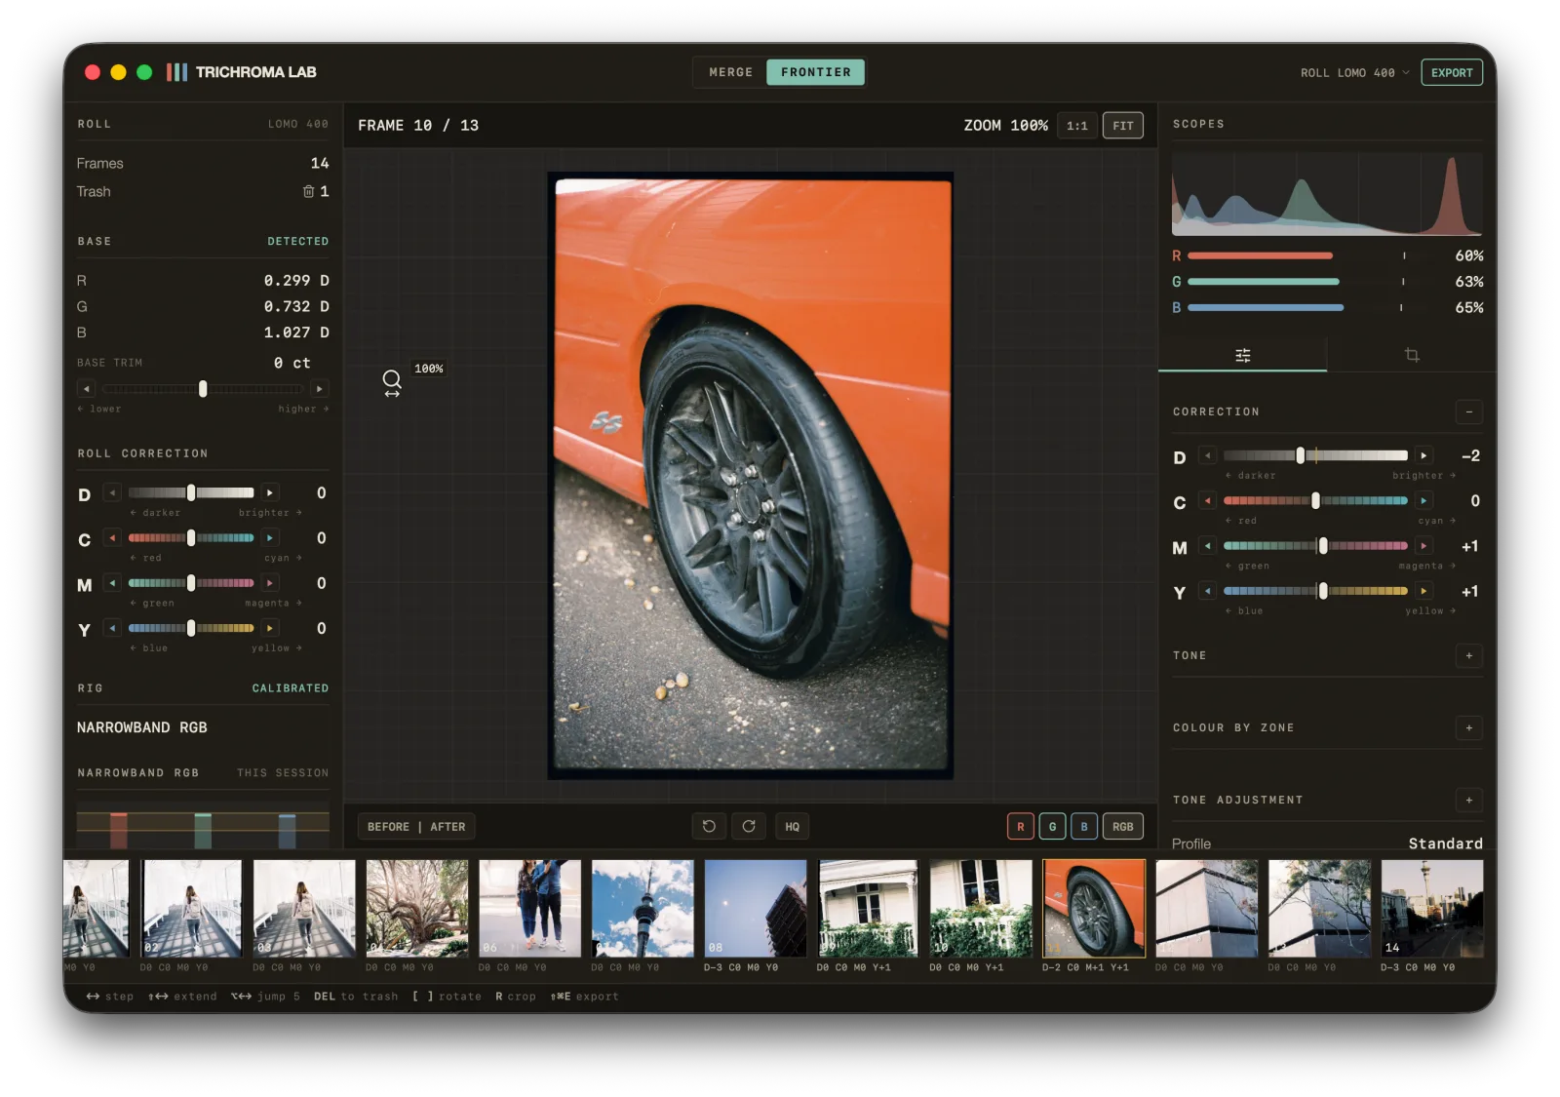
Task: Toggle the G channel view
Action: click(x=1052, y=827)
